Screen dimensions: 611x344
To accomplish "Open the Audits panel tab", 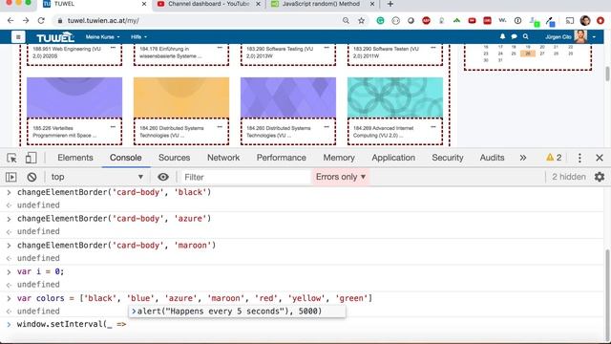I will click(492, 158).
